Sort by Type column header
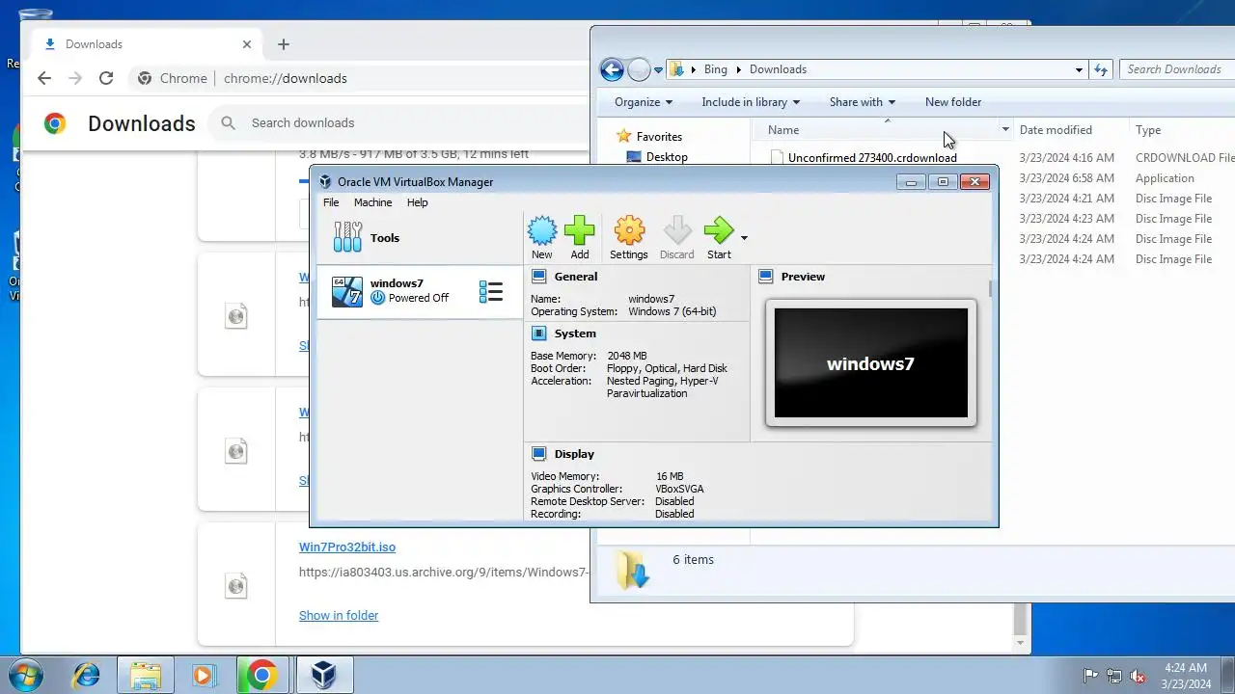Viewport: 1235px width, 694px height. [x=1148, y=130]
